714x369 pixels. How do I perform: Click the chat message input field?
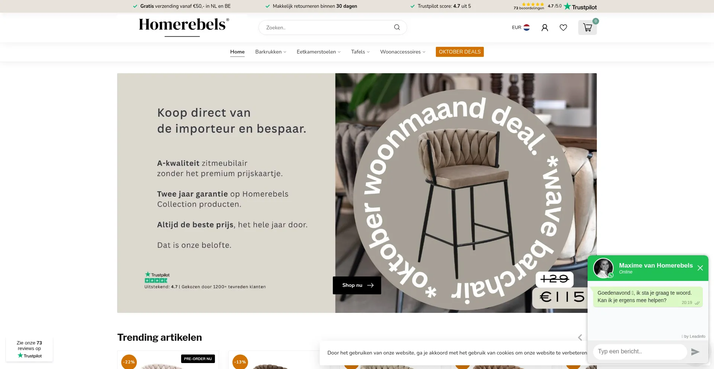click(640, 352)
